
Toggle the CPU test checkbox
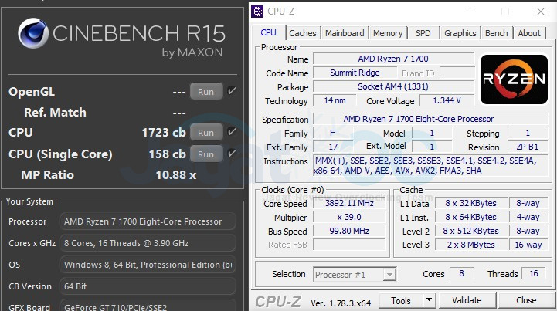click(232, 133)
